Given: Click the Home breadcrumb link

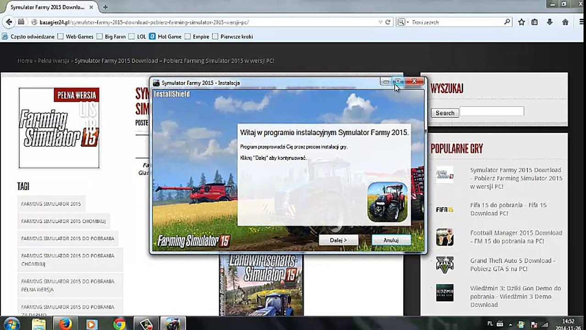Looking at the screenshot, I should (x=25, y=61).
